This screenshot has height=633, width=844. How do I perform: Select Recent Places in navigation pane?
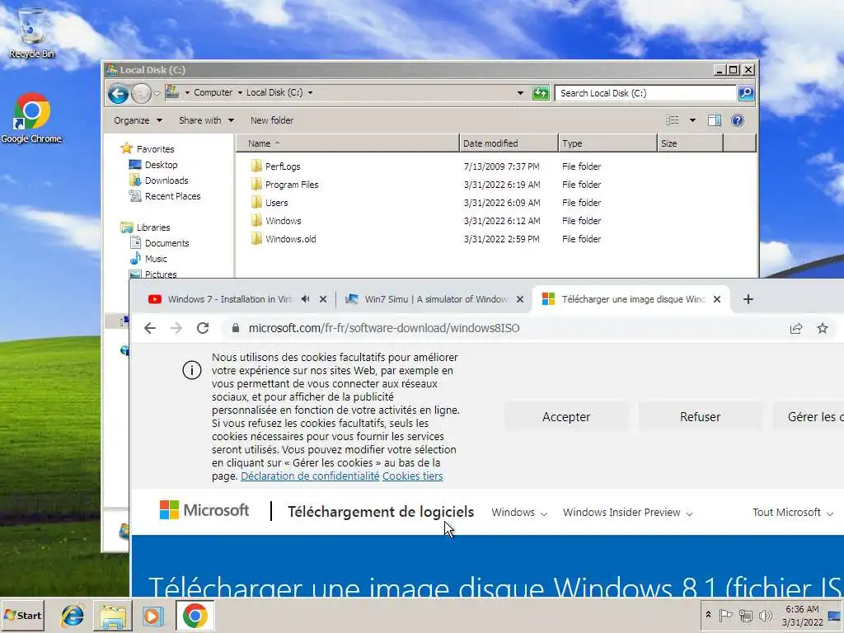[165, 196]
